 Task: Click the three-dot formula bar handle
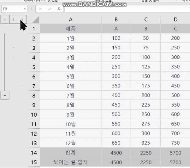32,9
